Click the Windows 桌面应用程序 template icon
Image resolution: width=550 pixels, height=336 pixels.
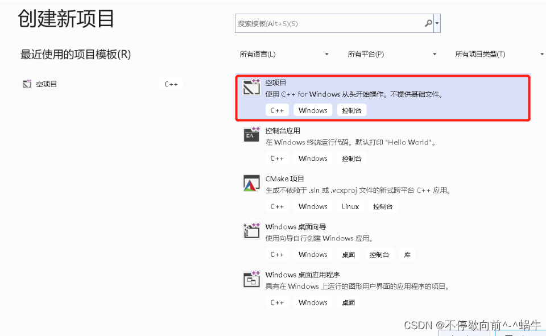pos(251,280)
